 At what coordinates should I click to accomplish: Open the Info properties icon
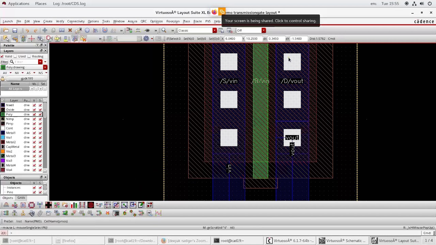coord(87,30)
